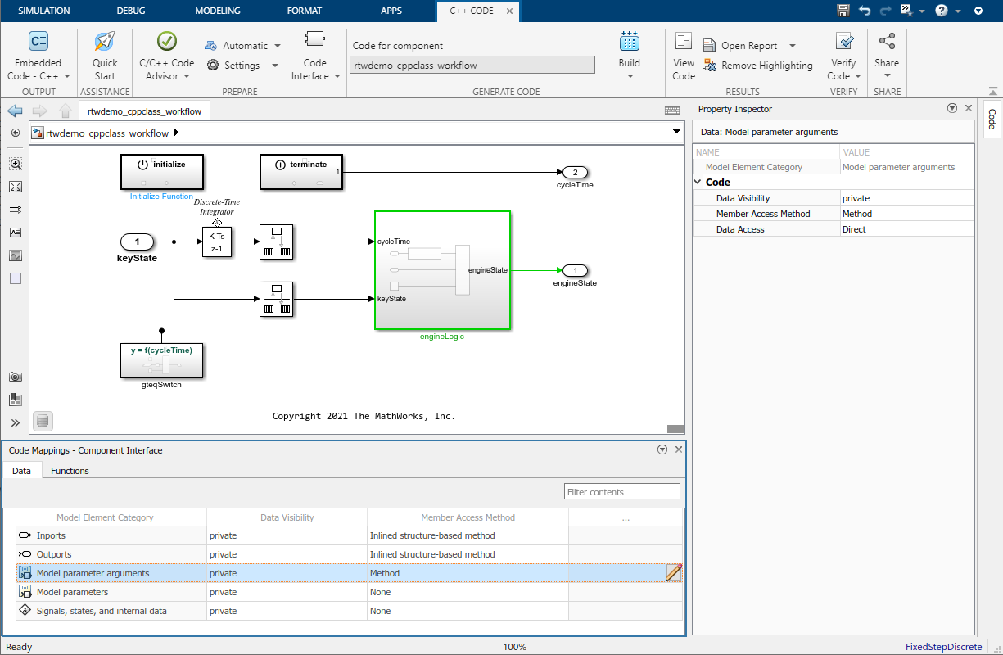Click the edit pencil on Model parameter arguments row
The image size is (1003, 655).
click(673, 573)
